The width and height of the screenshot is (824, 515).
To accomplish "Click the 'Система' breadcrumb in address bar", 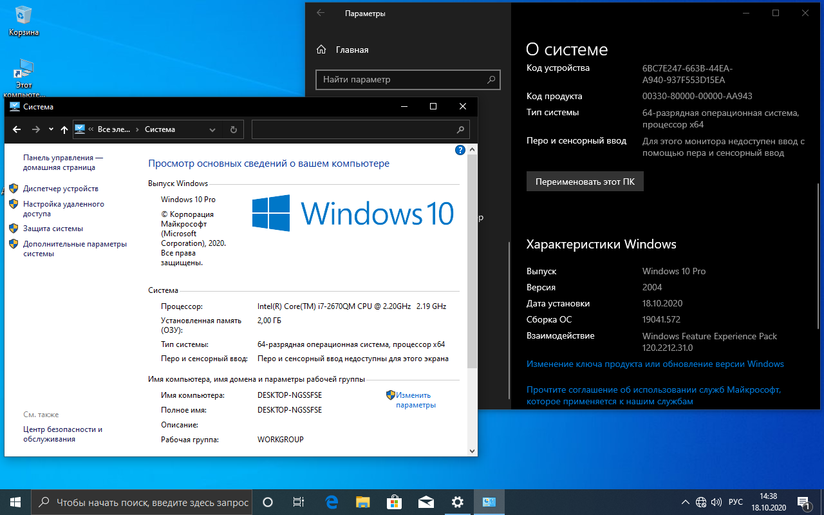I will [160, 129].
